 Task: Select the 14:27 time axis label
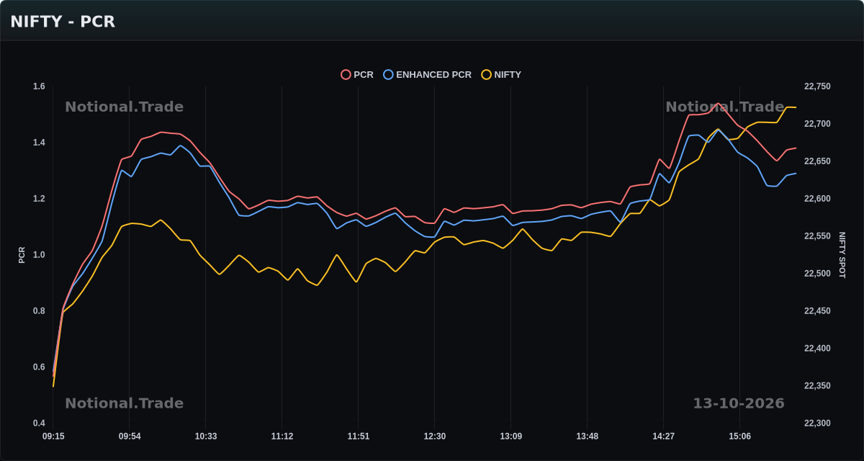(x=664, y=436)
